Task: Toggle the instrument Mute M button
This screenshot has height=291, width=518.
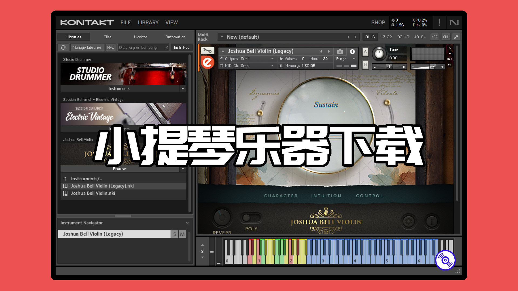Action: pos(365,65)
